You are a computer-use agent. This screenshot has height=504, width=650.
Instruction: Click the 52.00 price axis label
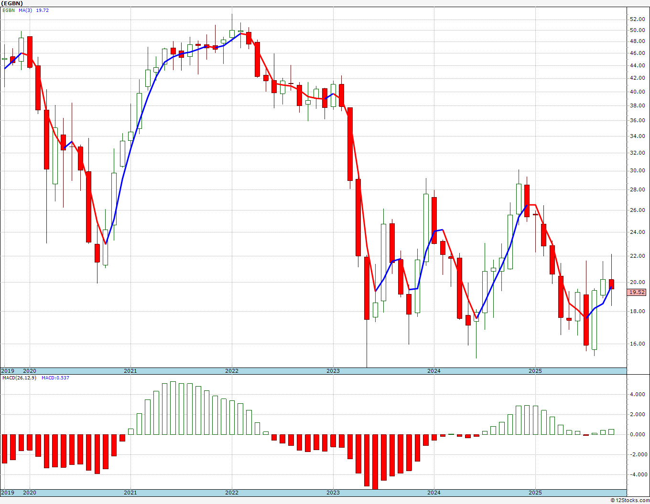coord(638,19)
